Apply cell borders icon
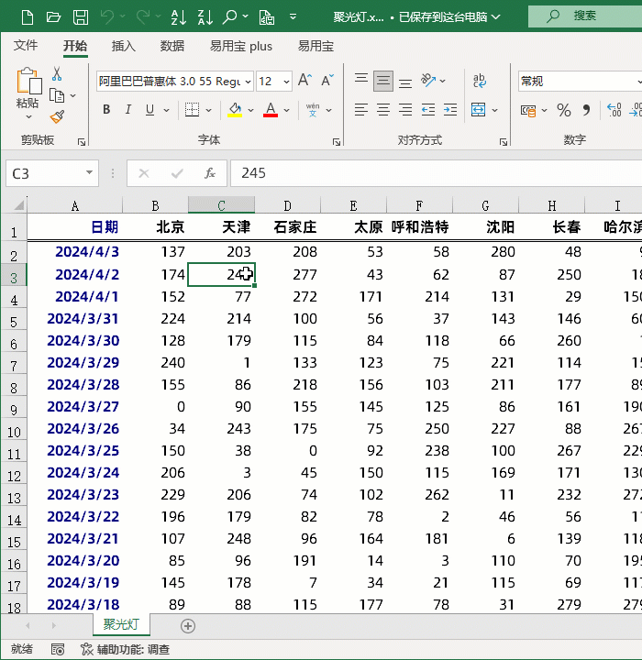 click(x=192, y=109)
